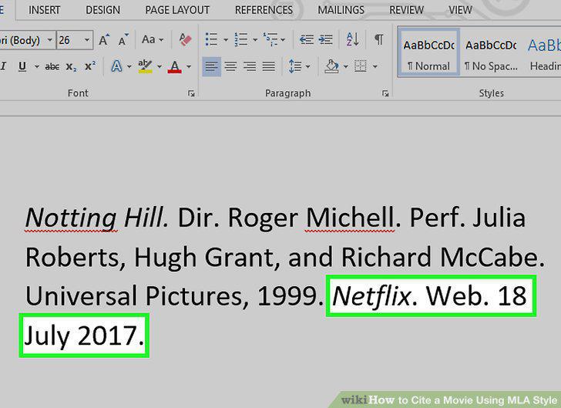Click the word "Netflix" in the citation

pyautogui.click(x=371, y=297)
